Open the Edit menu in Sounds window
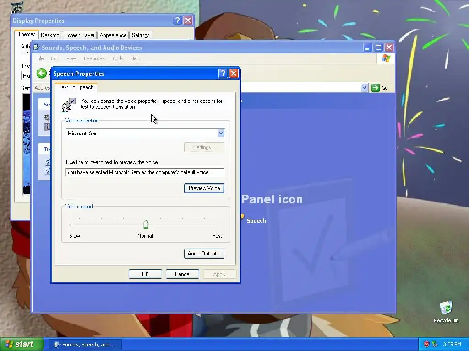Screen dimensions: 469x351 (x=55, y=58)
